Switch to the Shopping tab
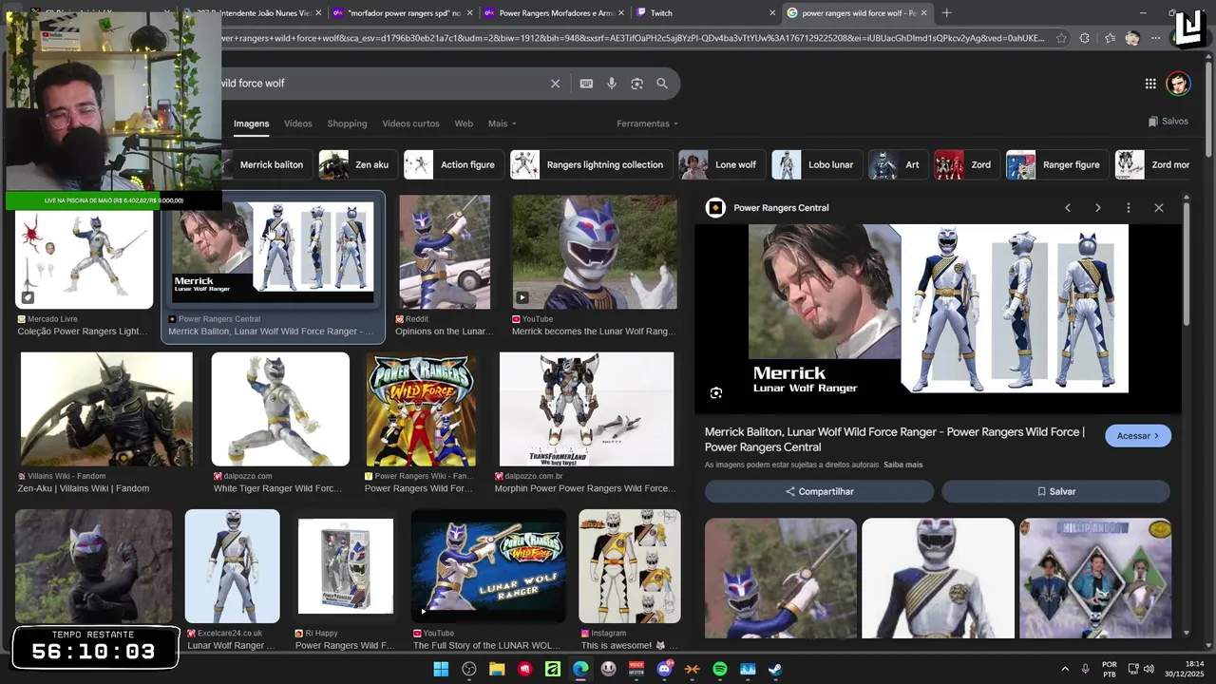This screenshot has width=1216, height=684. (347, 123)
